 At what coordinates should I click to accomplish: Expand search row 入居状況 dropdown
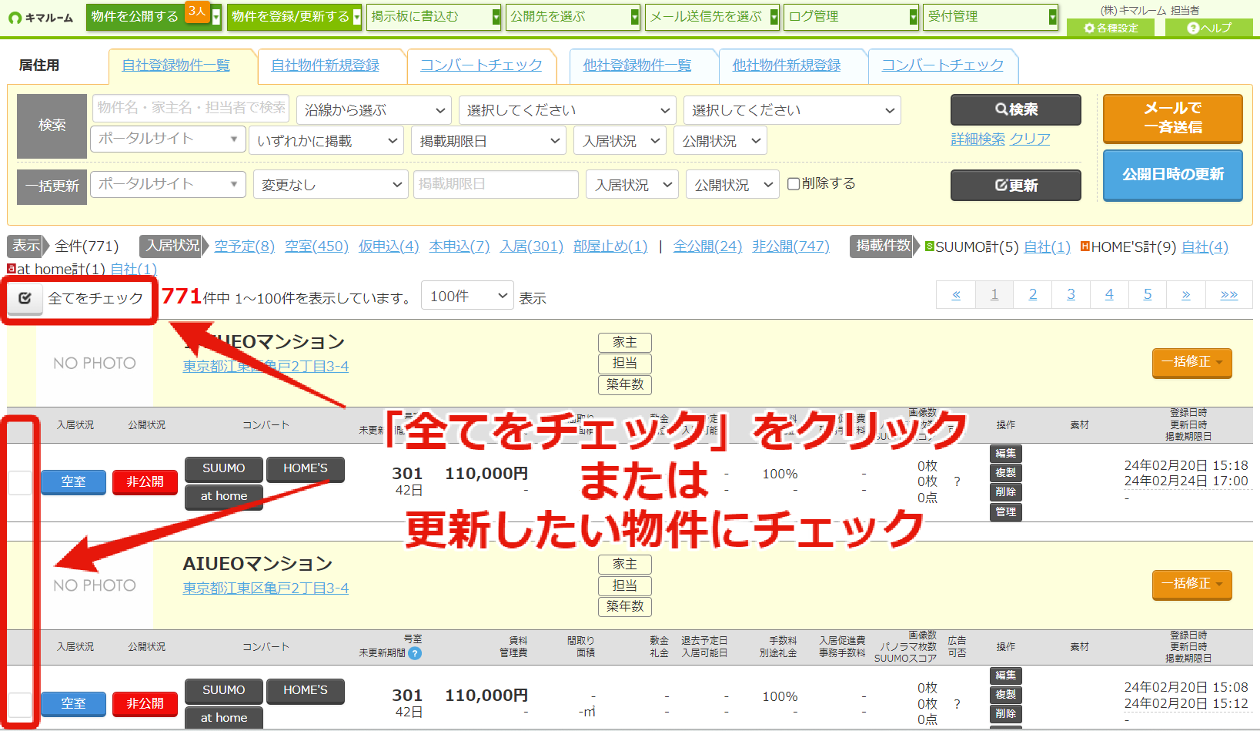tap(620, 141)
